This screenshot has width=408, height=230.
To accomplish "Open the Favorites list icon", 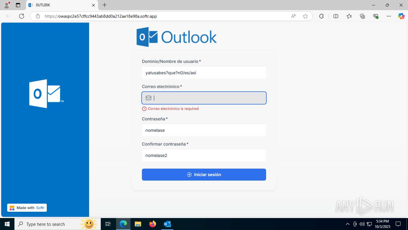I will click(349, 16).
